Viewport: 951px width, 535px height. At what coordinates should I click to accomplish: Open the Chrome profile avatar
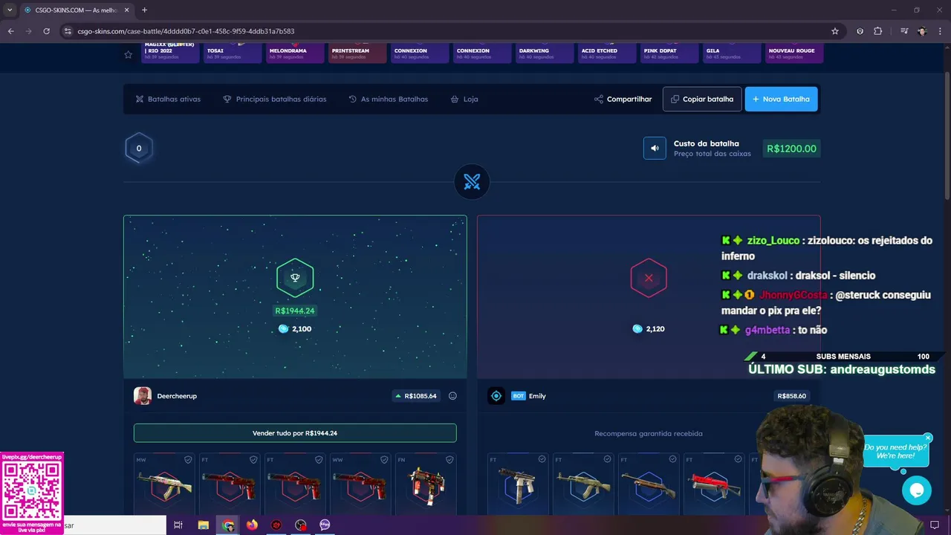(x=922, y=31)
